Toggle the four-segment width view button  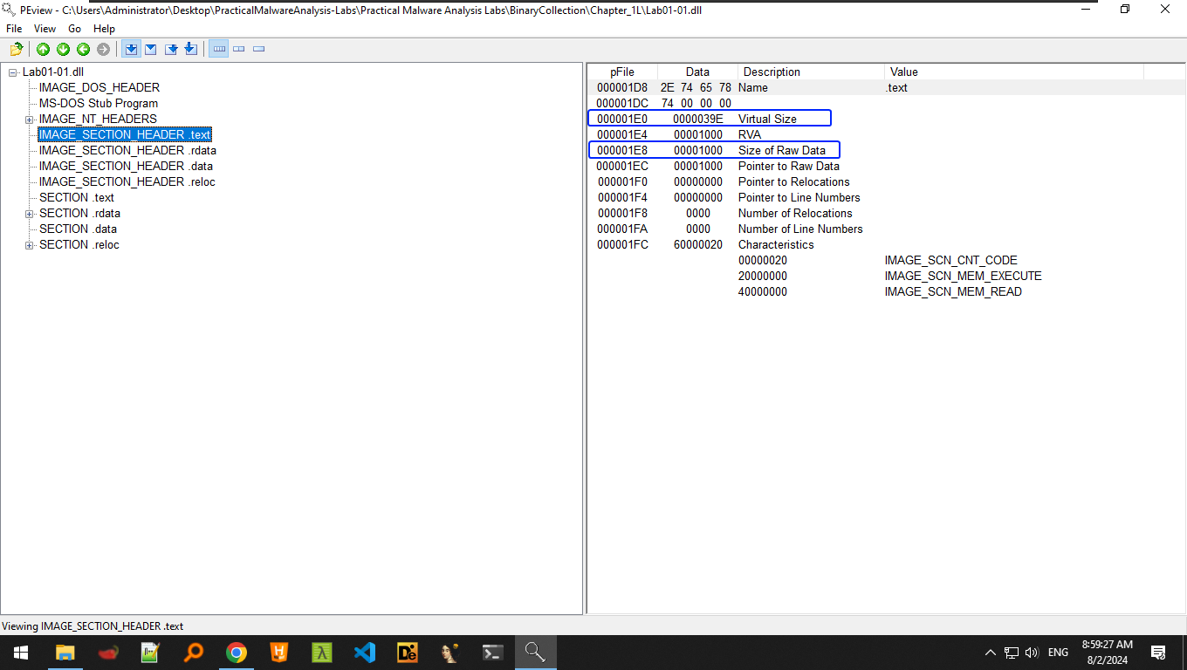coord(219,49)
